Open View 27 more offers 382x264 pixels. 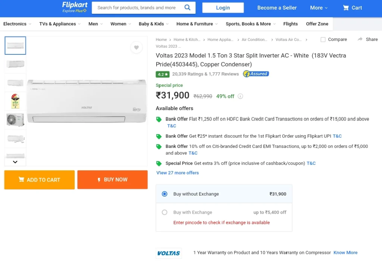[x=178, y=173]
